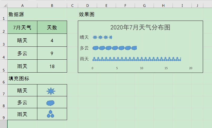The height and width of the screenshot is (128, 212).
Task: Click the Select All corner triangle
Action: click(x=5, y=6)
